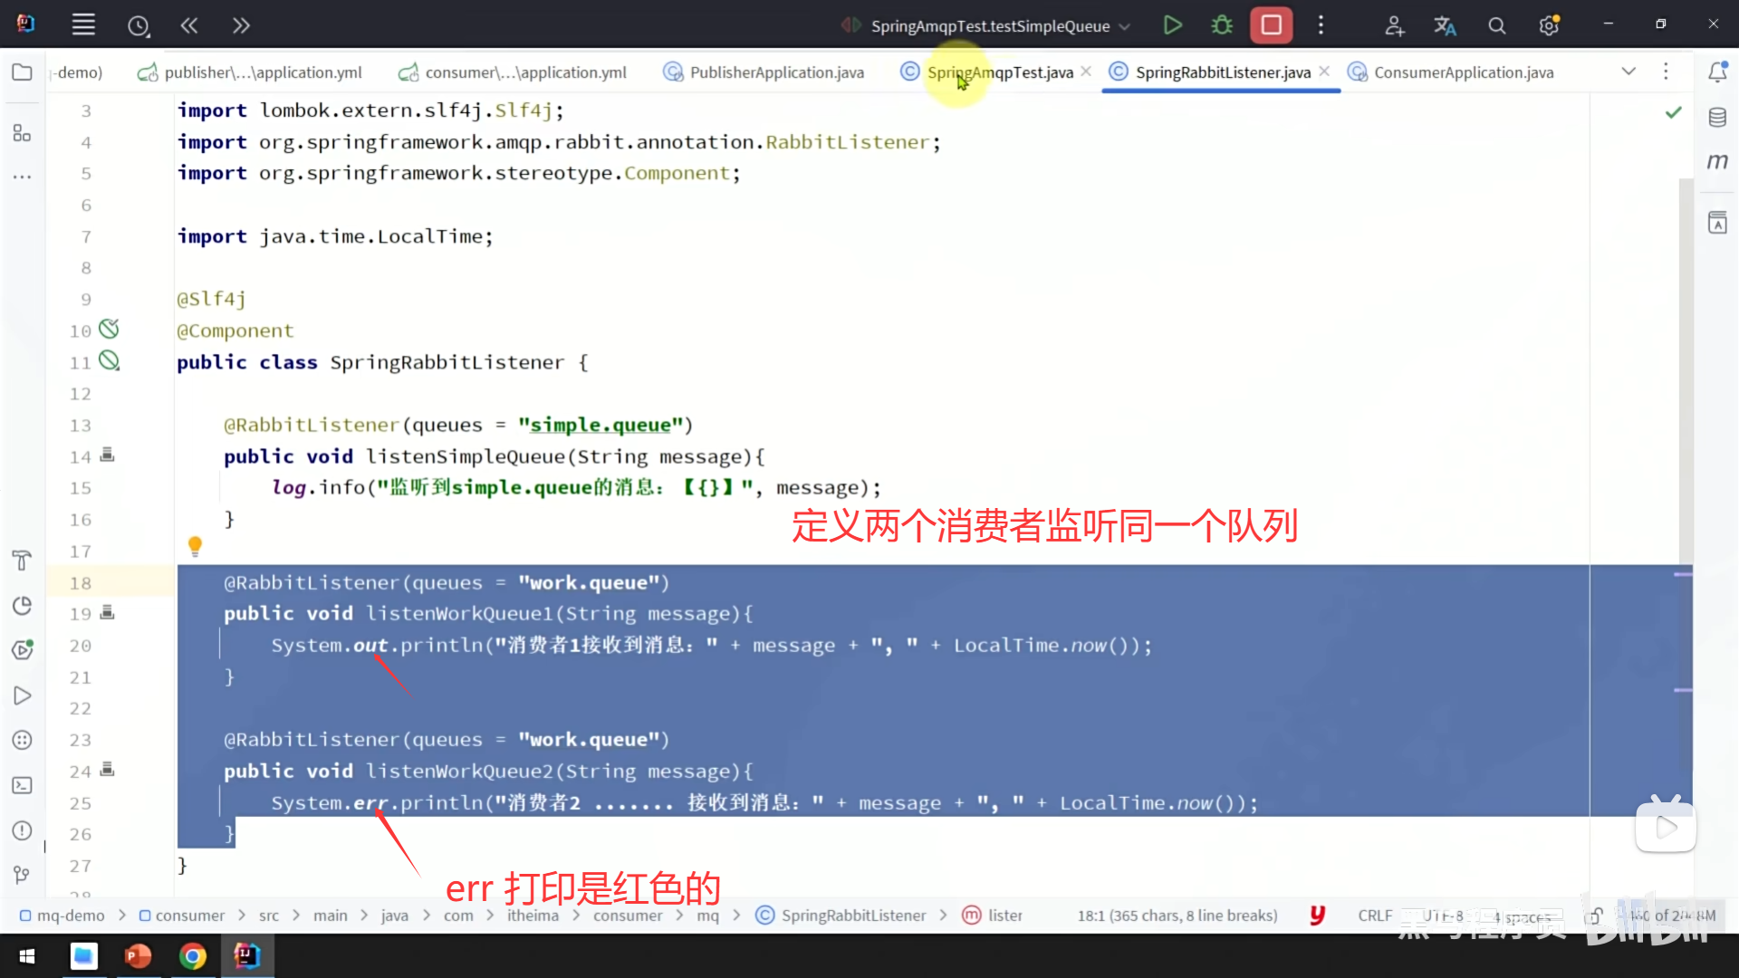Click the lightbulb intention action icon
This screenshot has width=1739, height=978.
(195, 546)
